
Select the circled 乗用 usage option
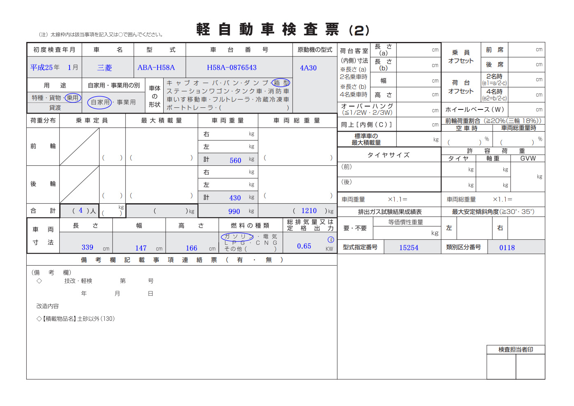click(73, 98)
